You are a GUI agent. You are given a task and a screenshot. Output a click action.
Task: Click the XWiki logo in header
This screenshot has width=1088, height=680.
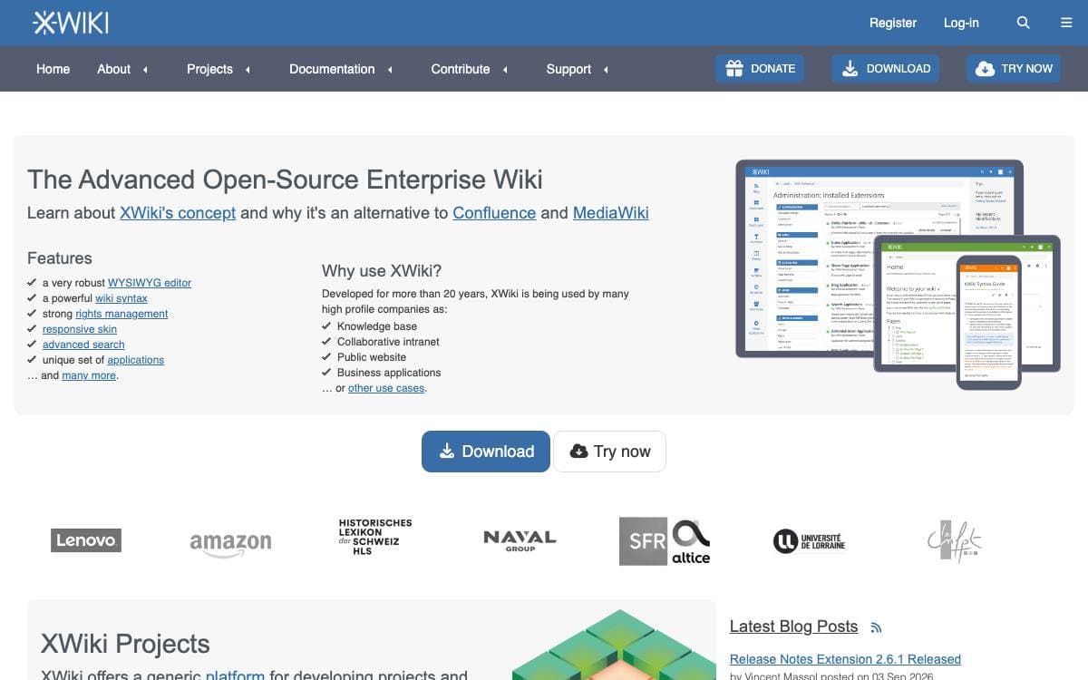click(x=71, y=23)
